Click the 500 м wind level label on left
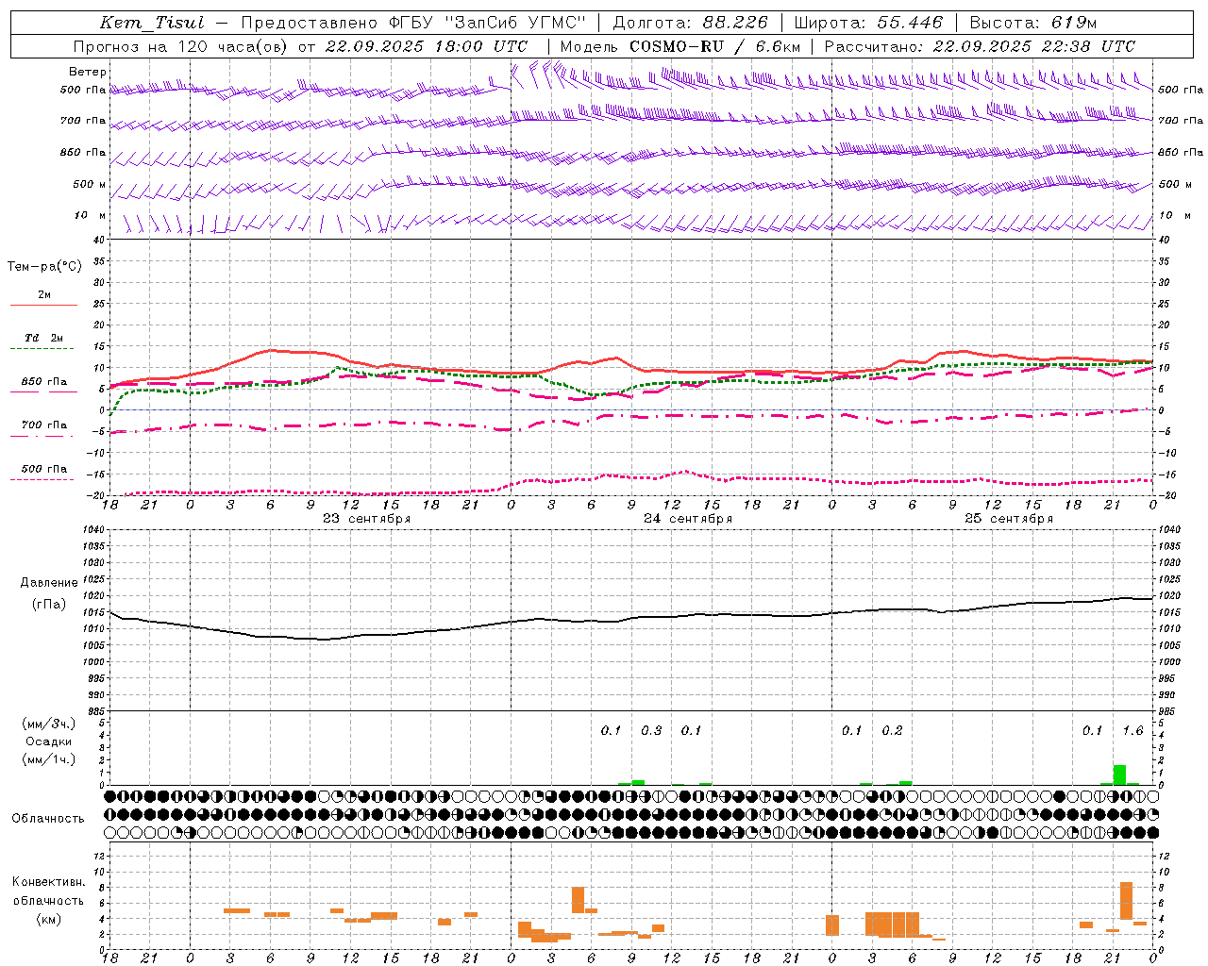The width and height of the screenshot is (1208, 966). tap(91, 185)
